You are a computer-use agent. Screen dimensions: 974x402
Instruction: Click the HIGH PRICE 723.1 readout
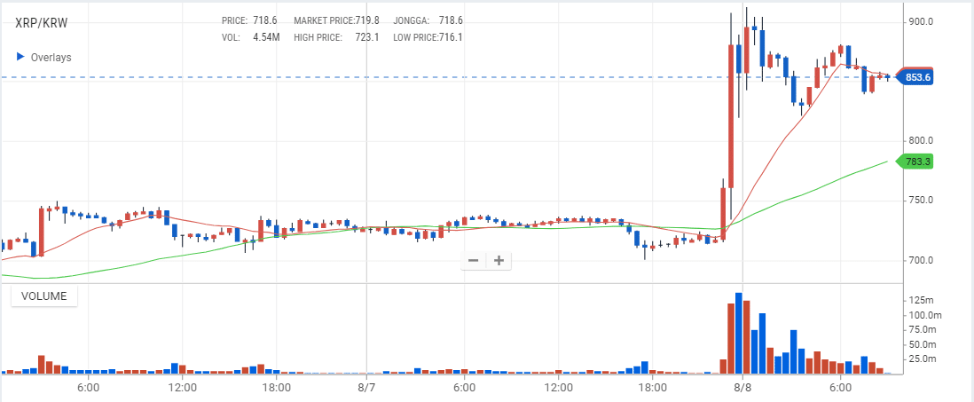349,37
